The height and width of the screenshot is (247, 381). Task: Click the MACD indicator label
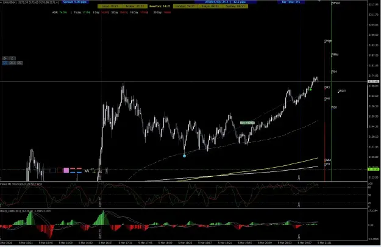click(26, 211)
